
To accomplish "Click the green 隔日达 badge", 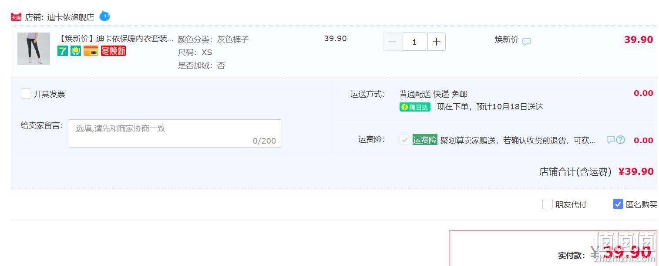I will coord(415,107).
